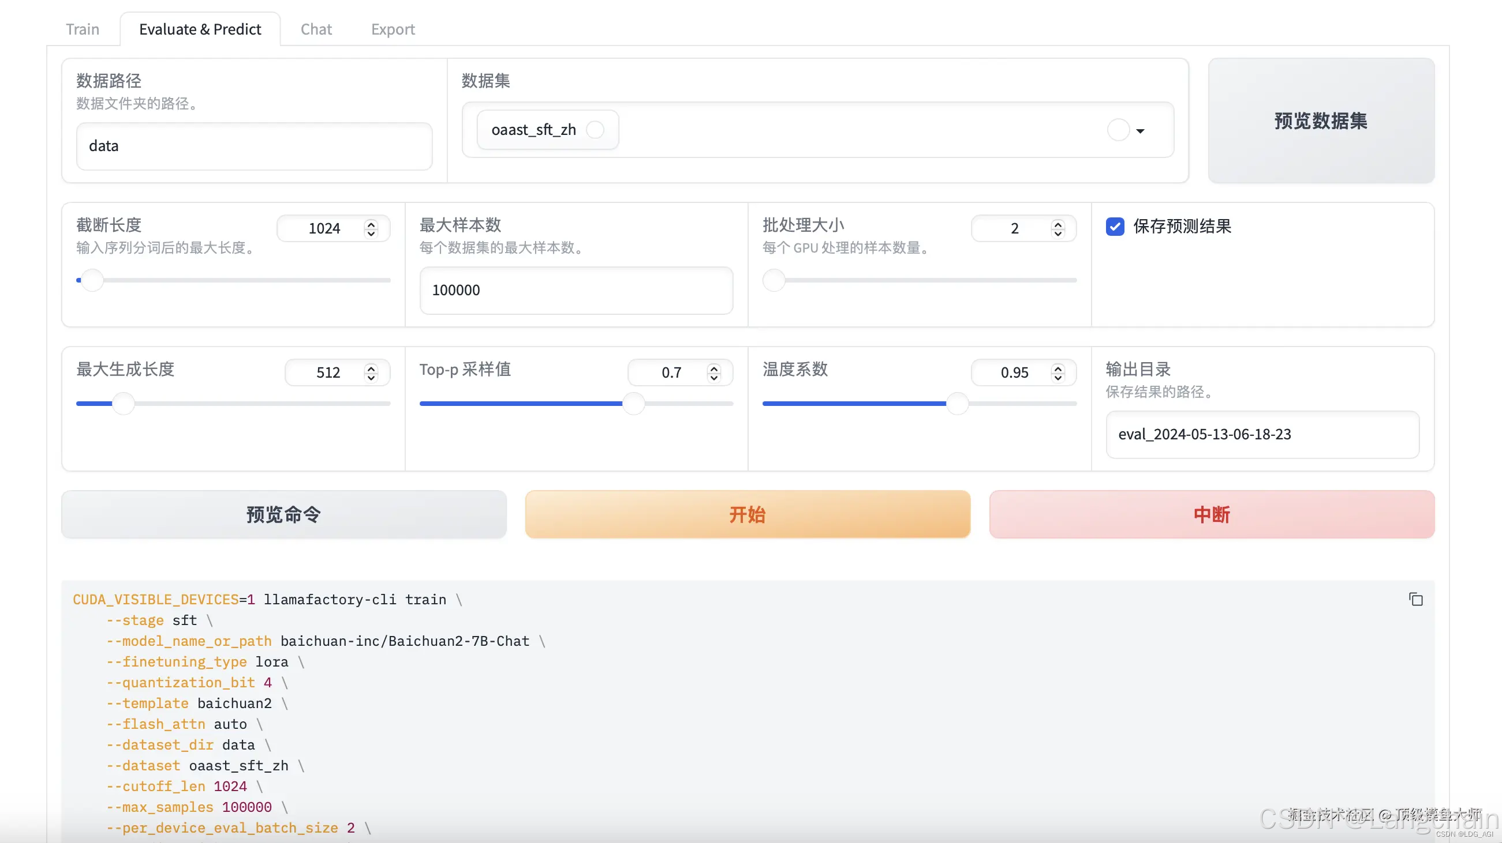Click the 截断长度 number box showing 1024
1502x843 pixels.
333,228
